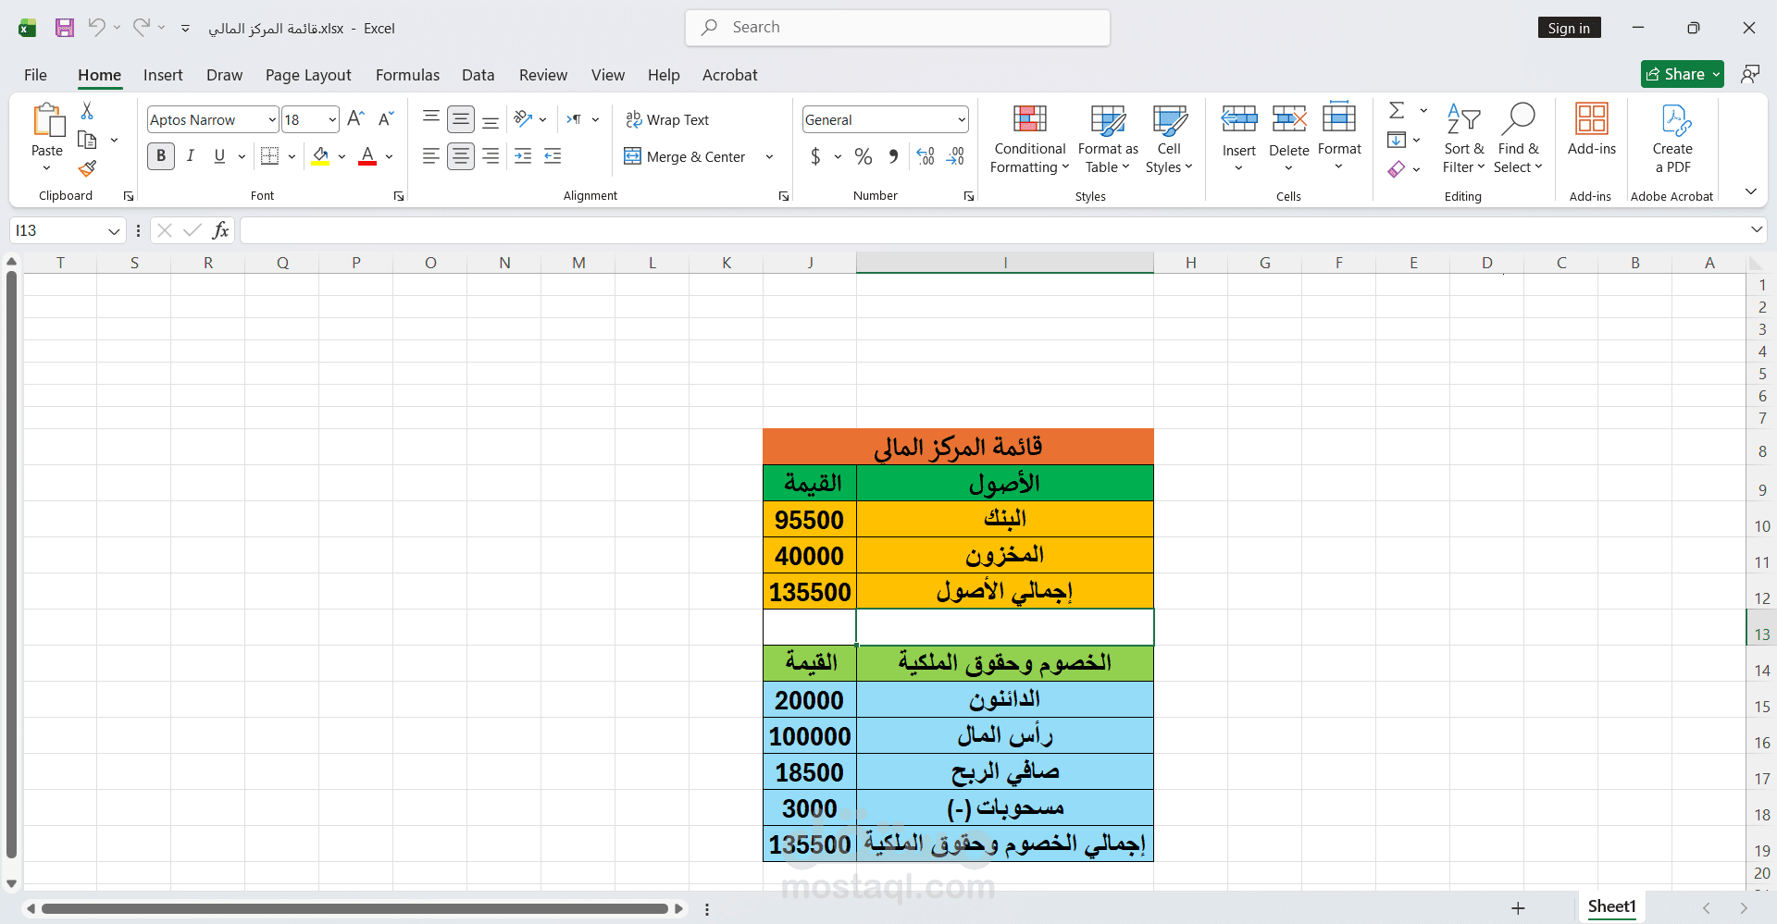Click the Fill Color yellow swatch
Image resolution: width=1777 pixels, height=924 pixels.
(320, 156)
